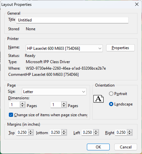
Task: Click the printer Properties button
Action: (x=121, y=48)
